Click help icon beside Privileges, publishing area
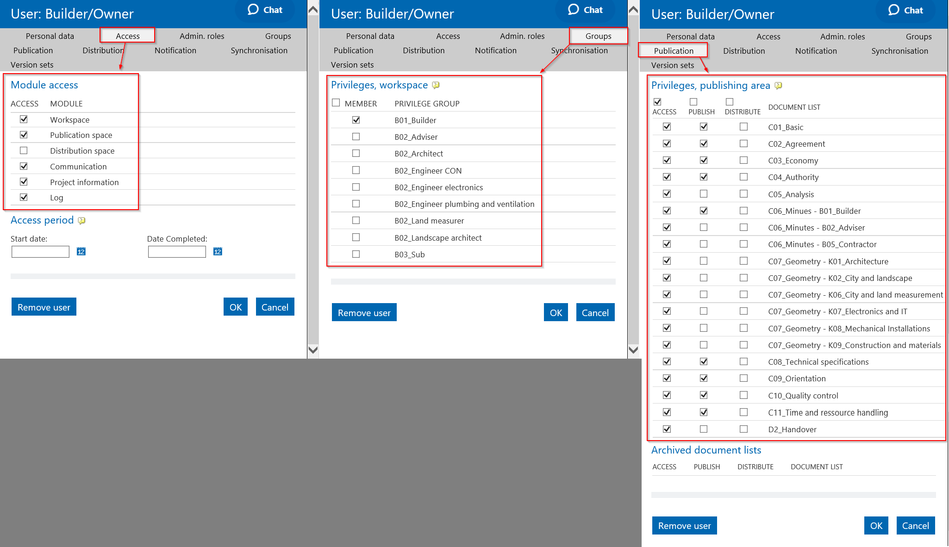Viewport: 949px width, 547px height. click(x=778, y=86)
